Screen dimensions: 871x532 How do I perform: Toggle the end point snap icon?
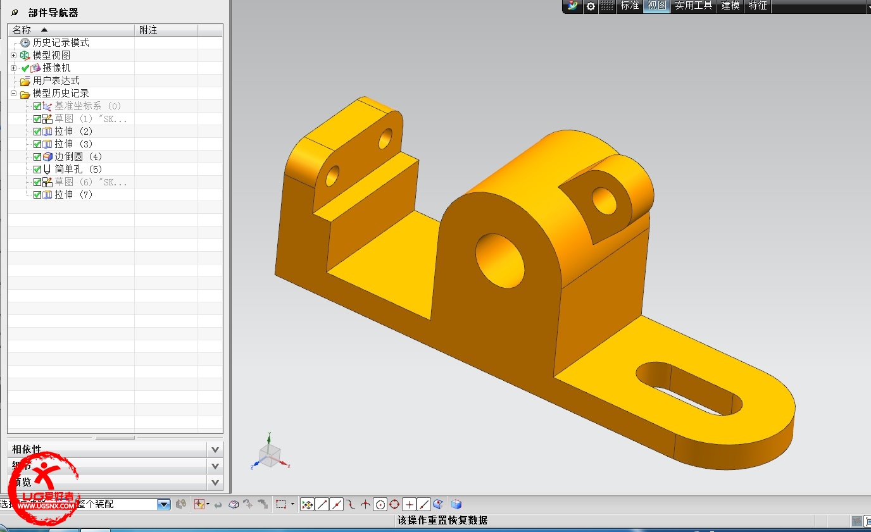(x=322, y=504)
